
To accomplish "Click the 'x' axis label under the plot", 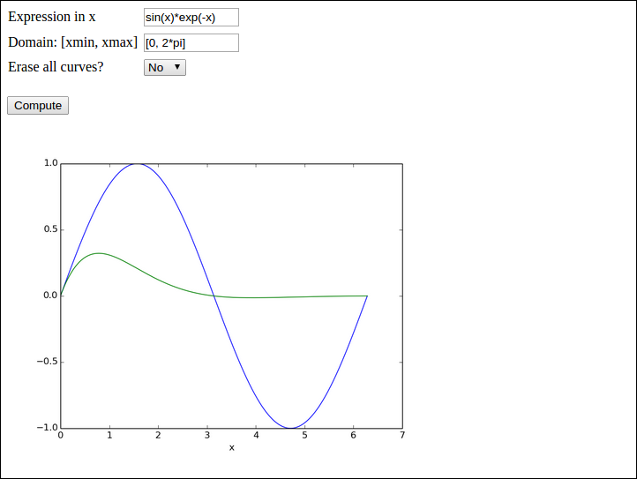I will click(x=231, y=448).
